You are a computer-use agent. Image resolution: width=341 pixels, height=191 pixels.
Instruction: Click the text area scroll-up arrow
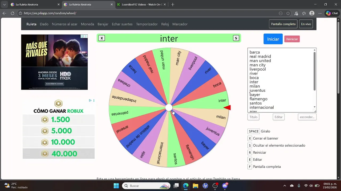pos(315,50)
